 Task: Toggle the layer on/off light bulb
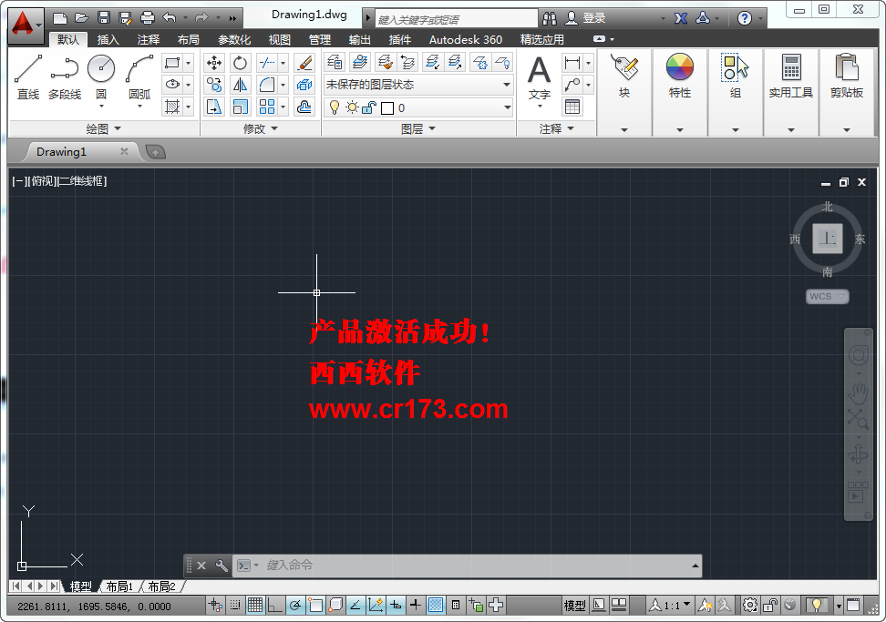[333, 107]
